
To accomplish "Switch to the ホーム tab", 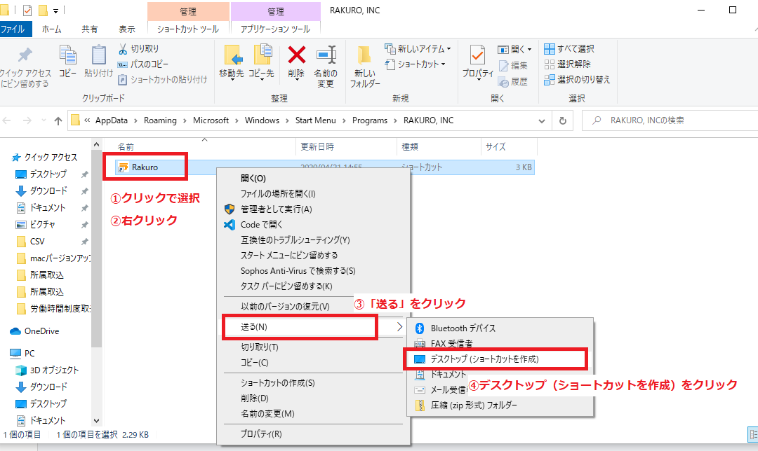I will (51, 29).
